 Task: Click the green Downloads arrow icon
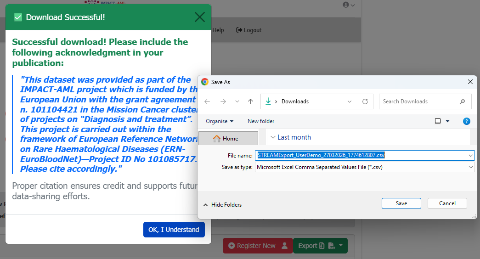268,101
